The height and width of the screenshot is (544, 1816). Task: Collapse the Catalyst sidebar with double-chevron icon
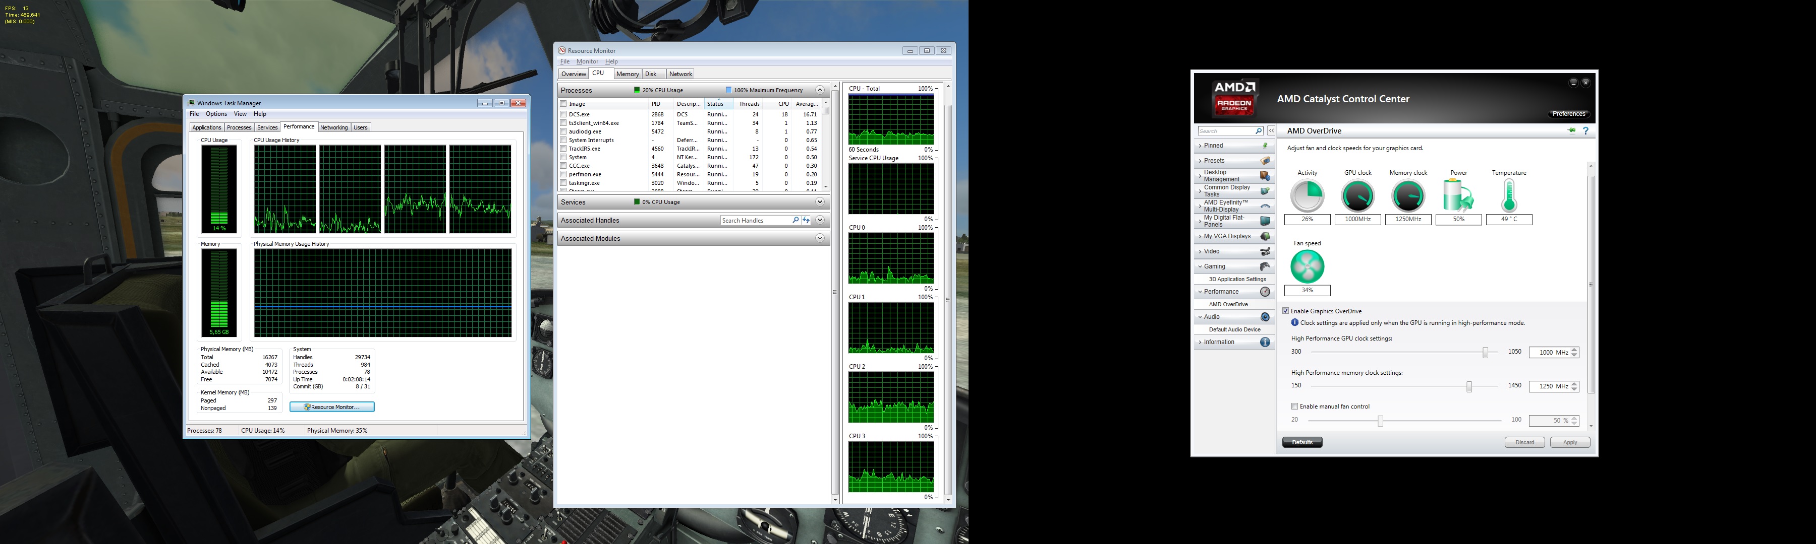pos(1271,131)
